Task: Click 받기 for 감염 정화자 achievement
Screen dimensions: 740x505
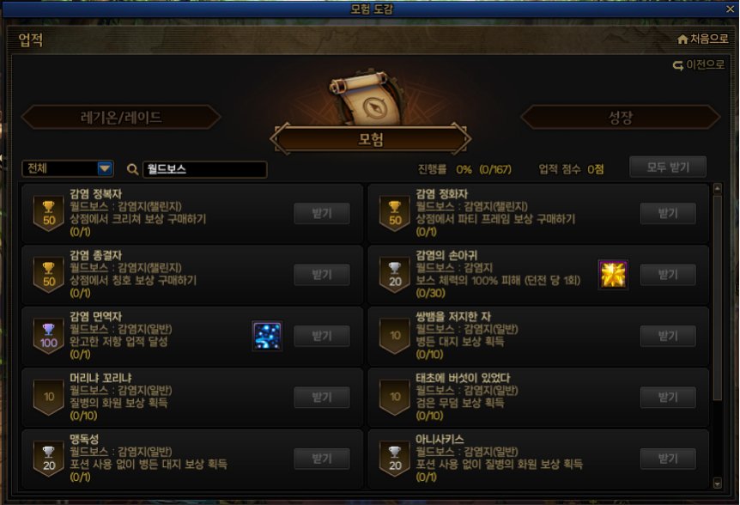Action: click(668, 213)
